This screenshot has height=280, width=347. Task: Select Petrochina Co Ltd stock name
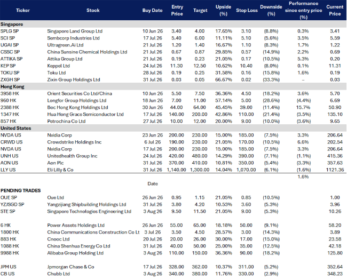click(x=66, y=122)
